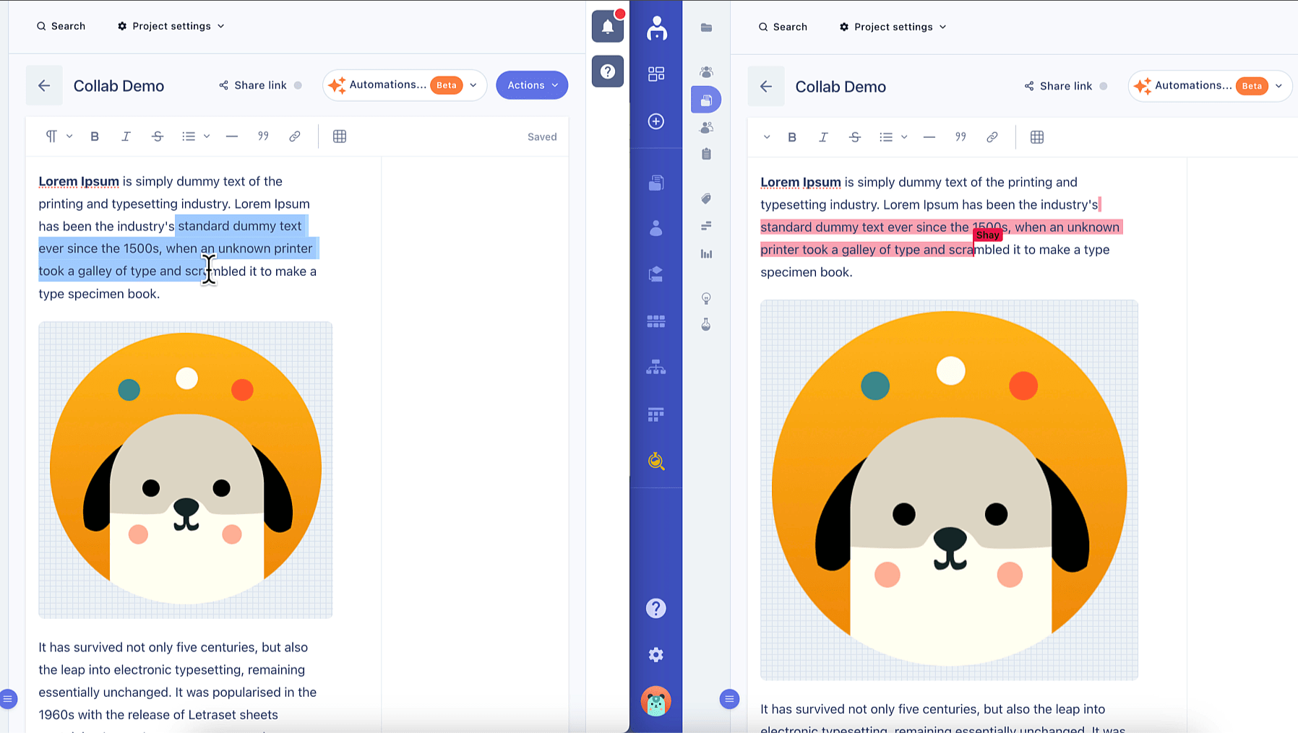The width and height of the screenshot is (1298, 733).
Task: Toggle bold in right editor toolbar
Action: click(792, 137)
